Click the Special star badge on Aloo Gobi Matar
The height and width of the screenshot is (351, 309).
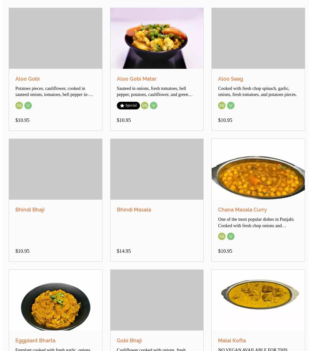128,106
